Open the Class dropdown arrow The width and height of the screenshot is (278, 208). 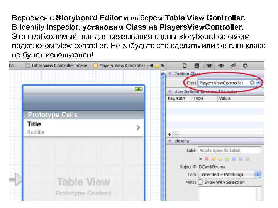tap(258, 82)
